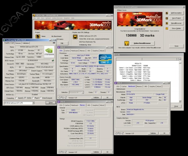
Task: Click the monitor icon under Display and CPU Settings
Action: (x=75, y=37)
